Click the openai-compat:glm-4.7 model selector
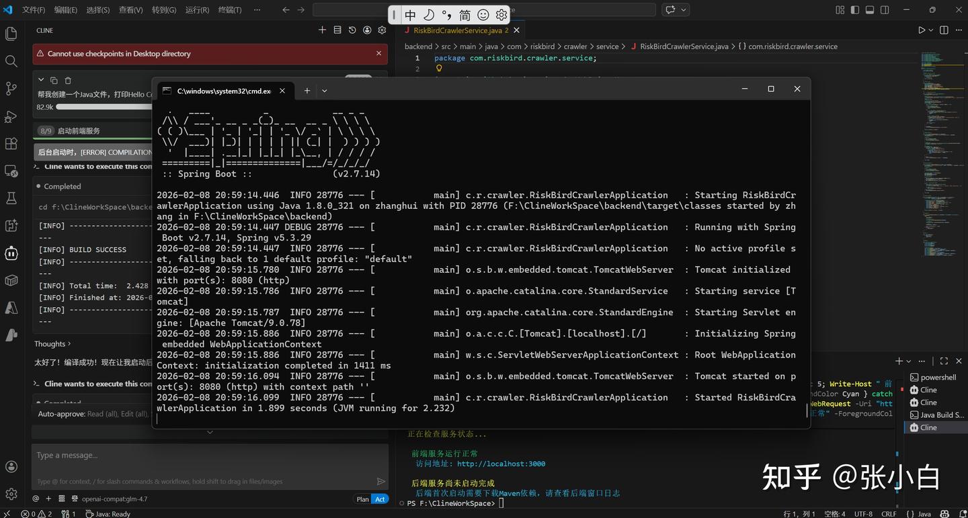Viewport: 968px width, 518px height. [x=114, y=499]
